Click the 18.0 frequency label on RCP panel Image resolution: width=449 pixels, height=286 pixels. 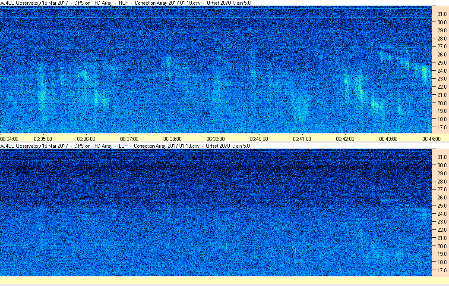442,119
